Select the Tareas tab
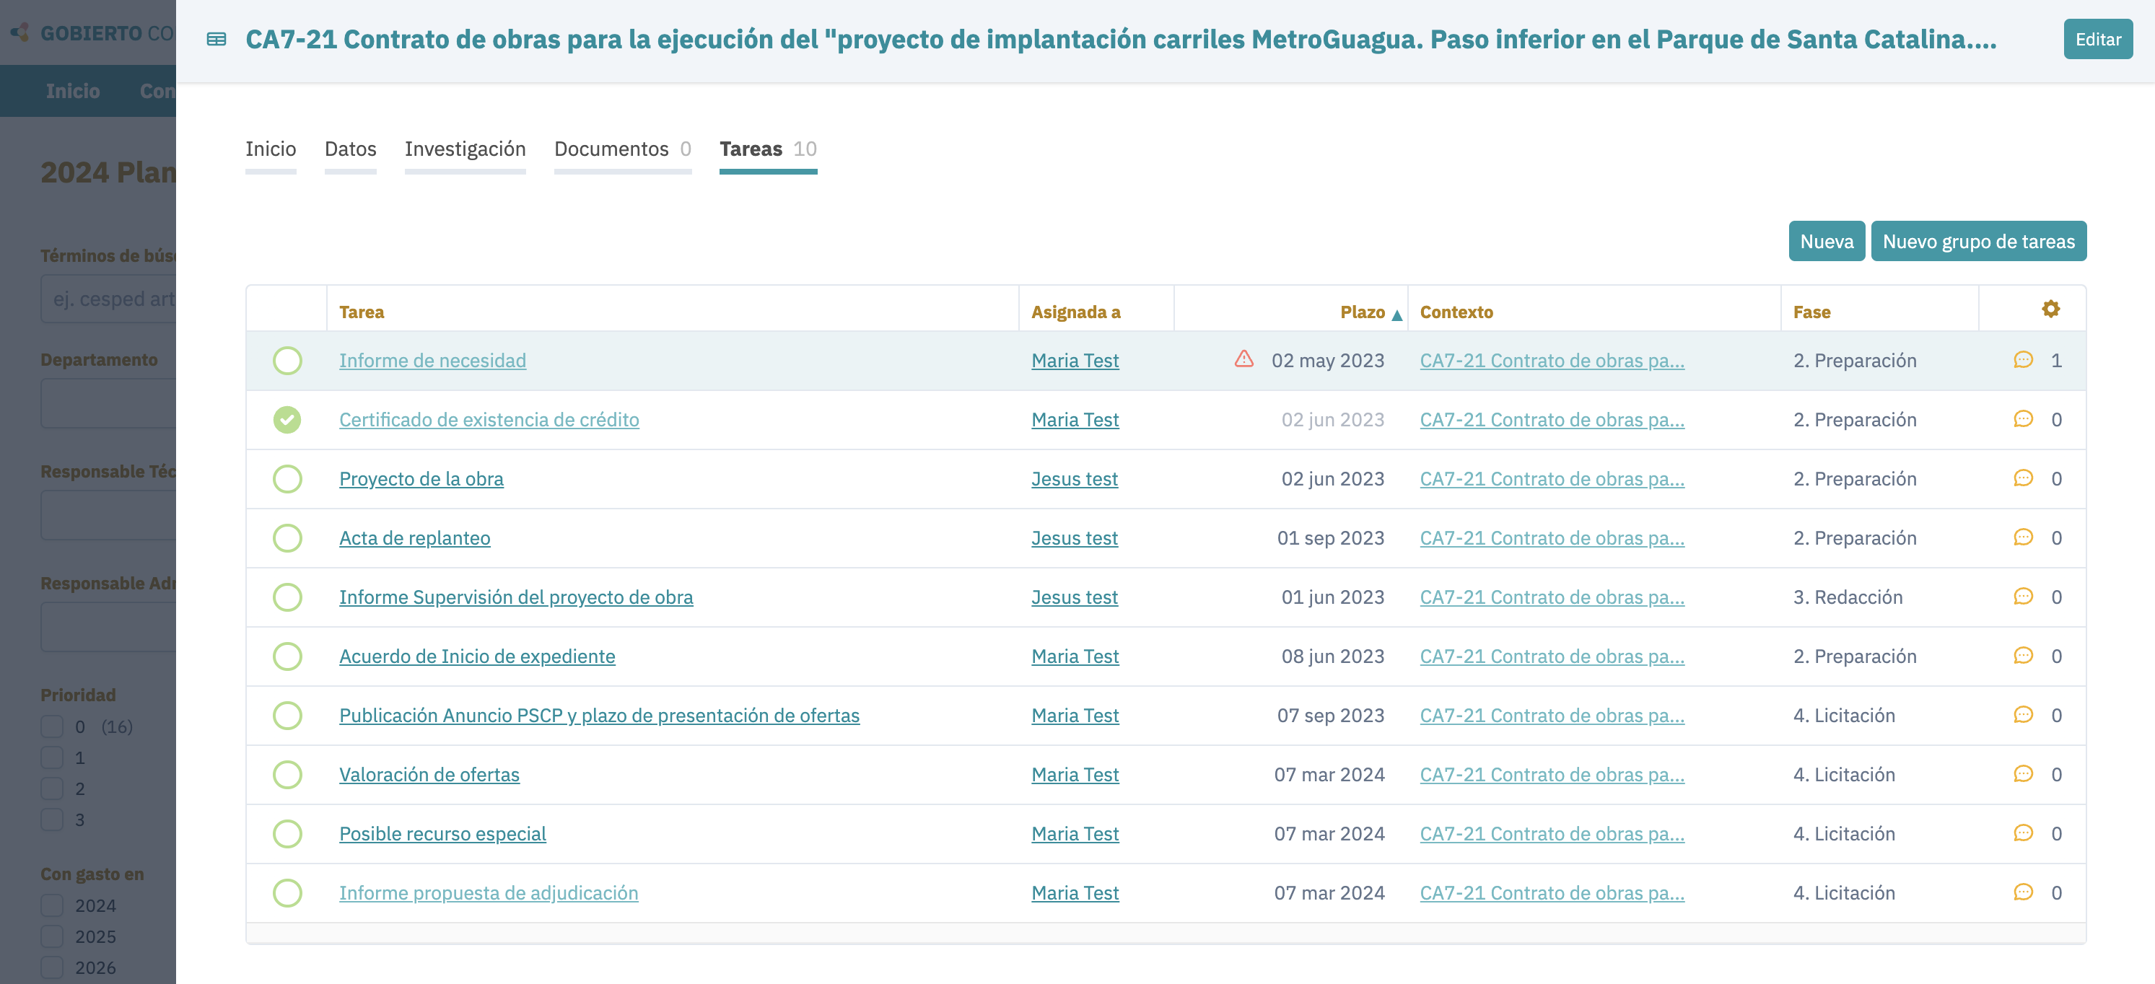2155x984 pixels. 768,149
